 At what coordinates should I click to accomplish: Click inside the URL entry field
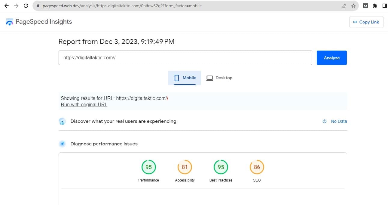pyautogui.click(x=185, y=58)
